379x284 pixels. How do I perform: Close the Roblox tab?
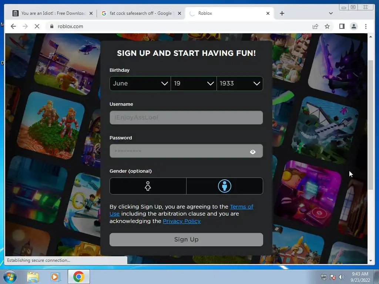(x=268, y=13)
